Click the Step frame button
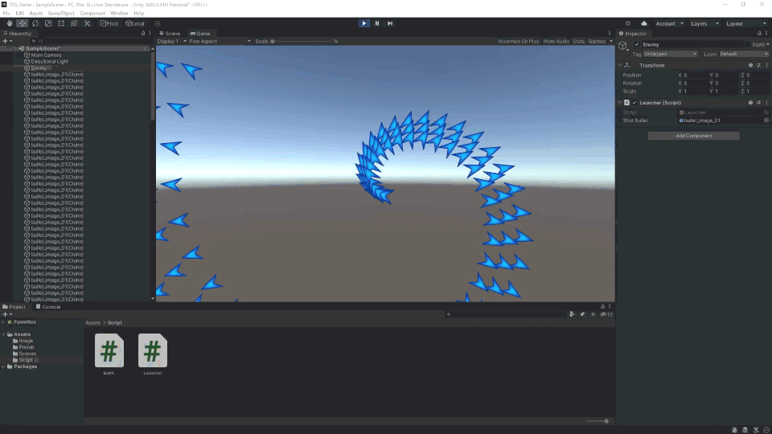The image size is (772, 434). [390, 23]
